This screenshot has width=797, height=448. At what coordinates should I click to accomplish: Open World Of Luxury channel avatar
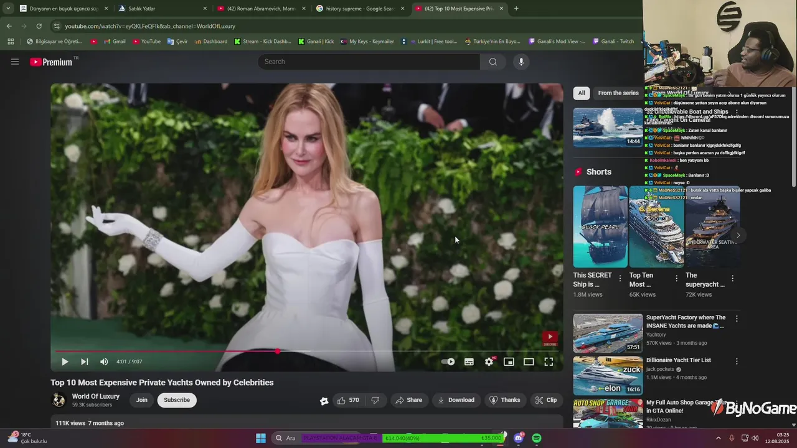click(59, 400)
